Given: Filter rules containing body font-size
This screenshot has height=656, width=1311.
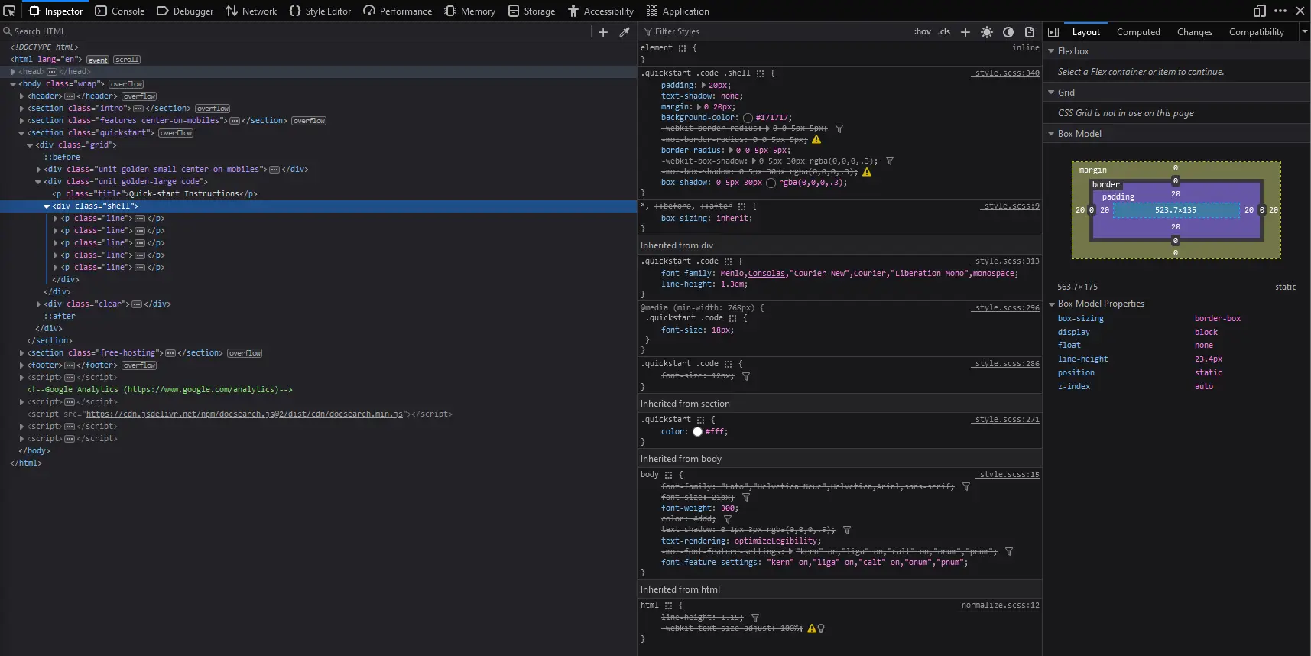Looking at the screenshot, I should click(746, 498).
